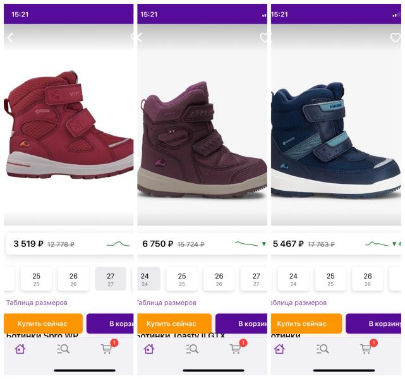Select size 24 for purple boot
The width and height of the screenshot is (405, 379).
(x=148, y=279)
